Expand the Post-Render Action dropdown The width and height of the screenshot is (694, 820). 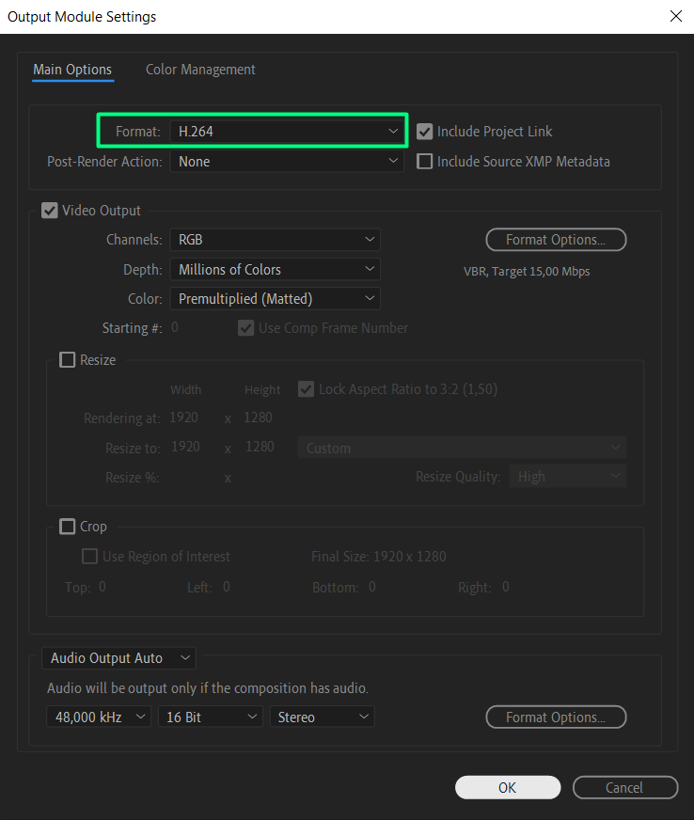287,162
